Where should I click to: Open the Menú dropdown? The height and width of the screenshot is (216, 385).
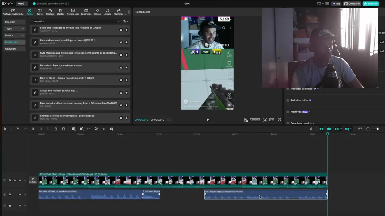tap(22, 4)
